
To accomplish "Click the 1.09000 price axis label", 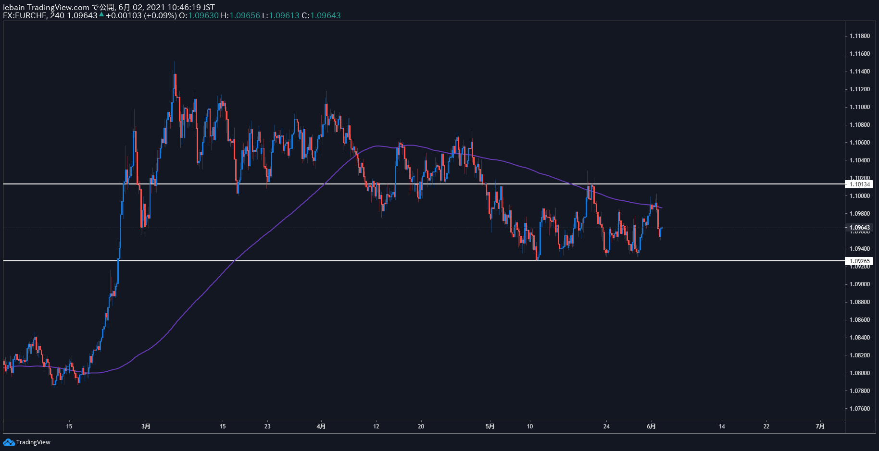I will [x=860, y=284].
